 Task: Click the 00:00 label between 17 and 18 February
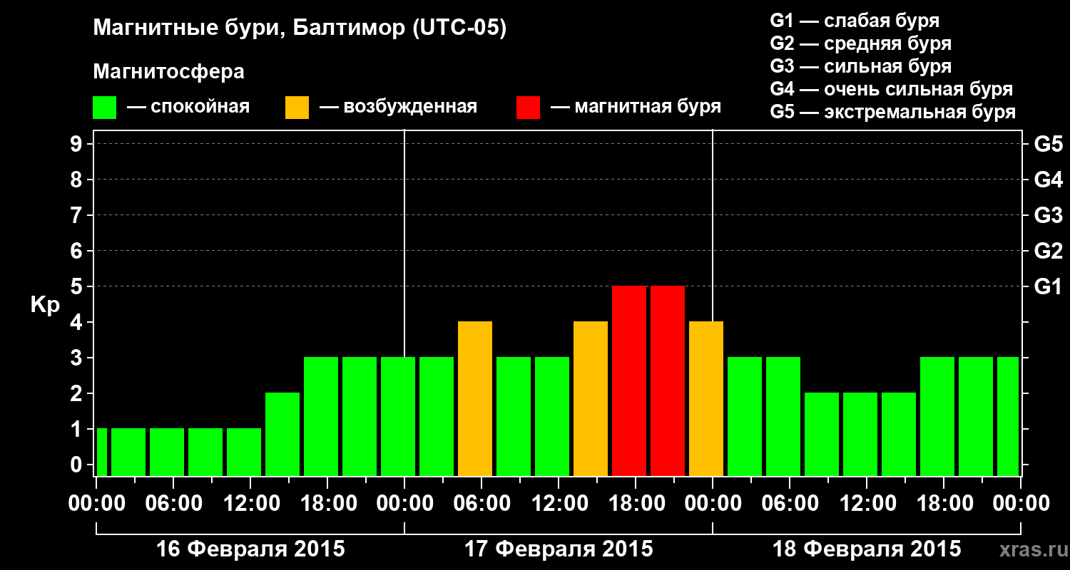tap(713, 504)
